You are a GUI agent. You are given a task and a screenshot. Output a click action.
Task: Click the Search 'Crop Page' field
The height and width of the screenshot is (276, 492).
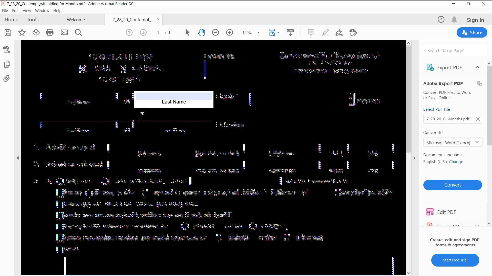tap(455, 51)
